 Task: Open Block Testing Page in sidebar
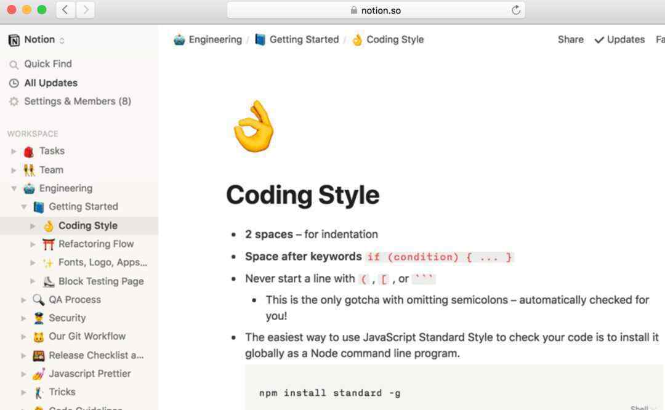[x=101, y=281]
